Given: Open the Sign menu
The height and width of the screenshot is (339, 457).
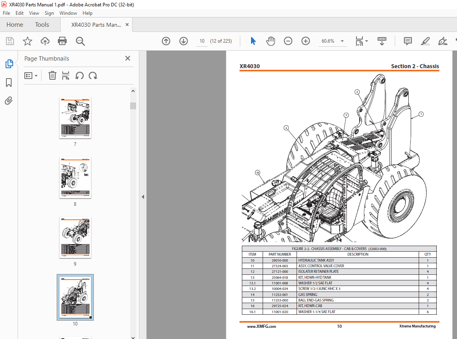Looking at the screenshot, I should click(x=49, y=13).
